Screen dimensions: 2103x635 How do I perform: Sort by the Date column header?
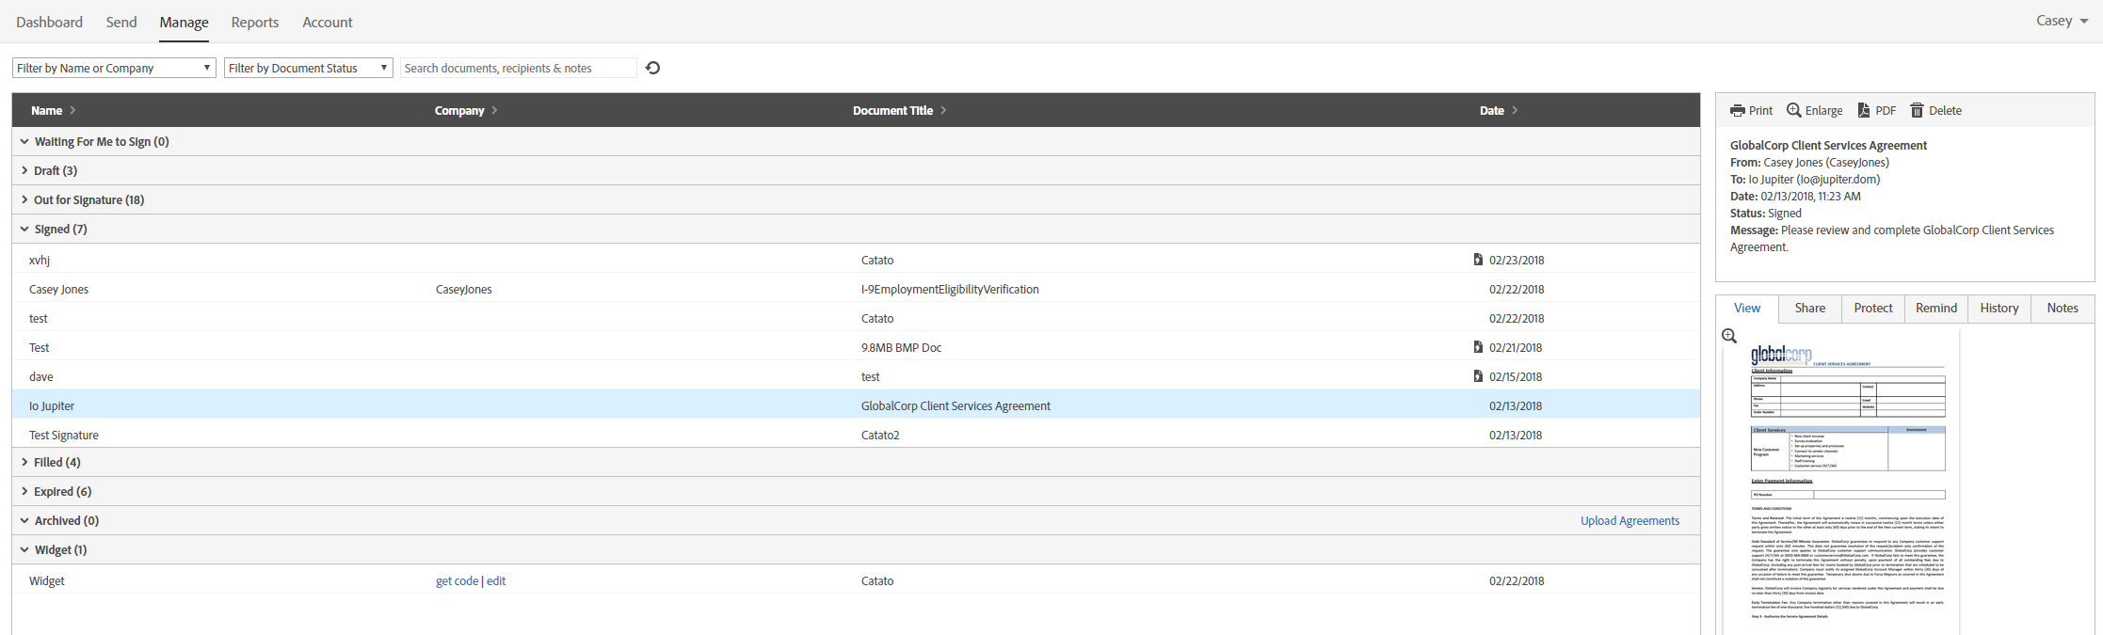pyautogui.click(x=1492, y=110)
